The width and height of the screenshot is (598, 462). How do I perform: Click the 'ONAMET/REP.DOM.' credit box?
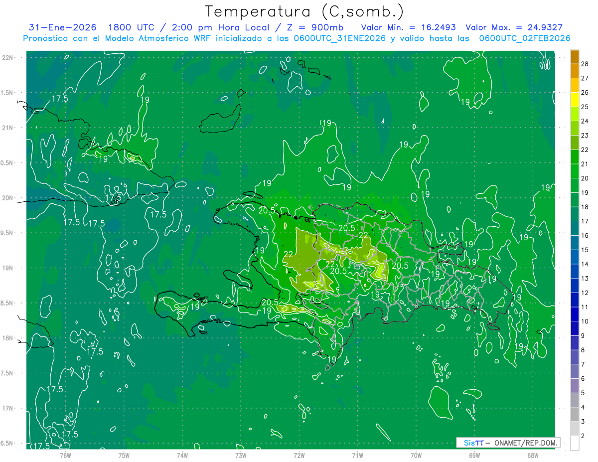pyautogui.click(x=507, y=443)
